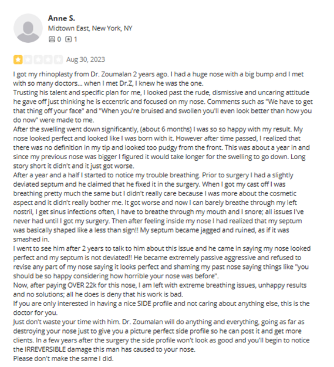Click the line starting "After the swelling went down"
The height and width of the screenshot is (367, 334).
(158, 129)
